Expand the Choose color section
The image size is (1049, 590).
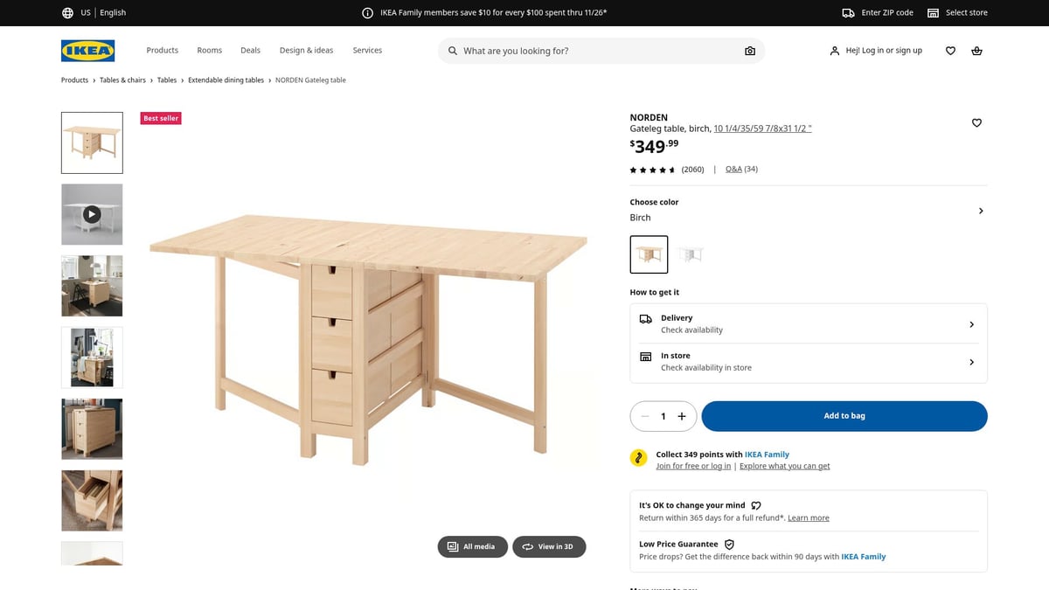coord(980,211)
